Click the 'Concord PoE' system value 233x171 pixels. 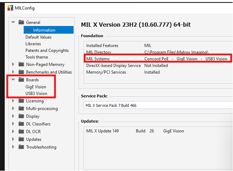tap(156, 59)
